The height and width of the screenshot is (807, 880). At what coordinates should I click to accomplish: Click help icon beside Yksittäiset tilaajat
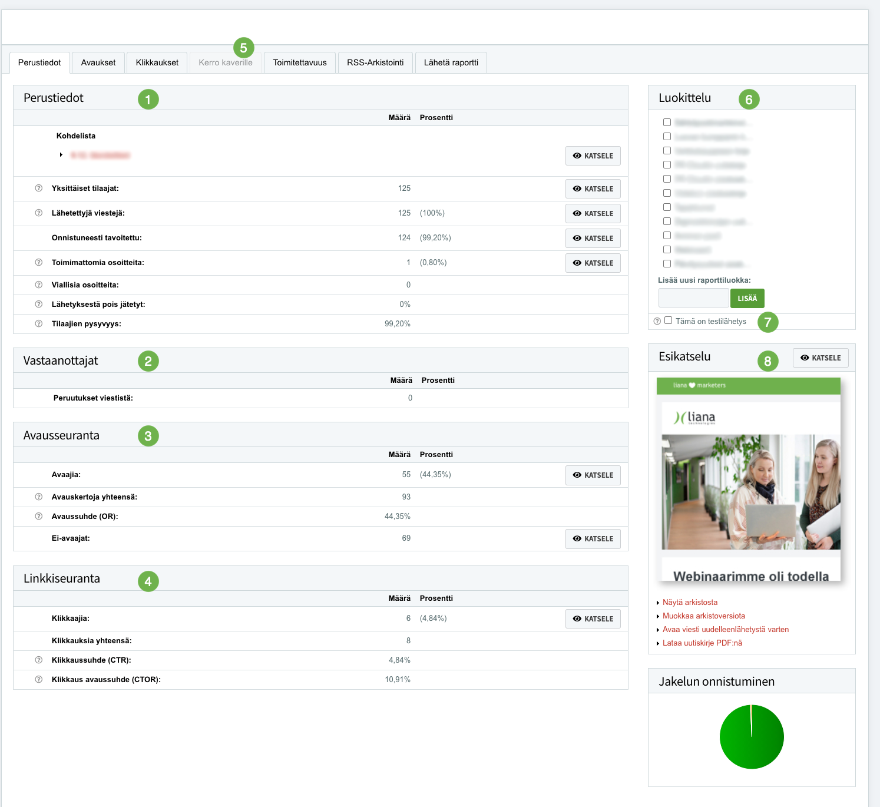pos(39,188)
